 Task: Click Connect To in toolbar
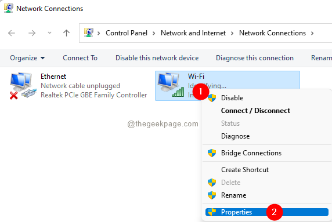(80, 58)
